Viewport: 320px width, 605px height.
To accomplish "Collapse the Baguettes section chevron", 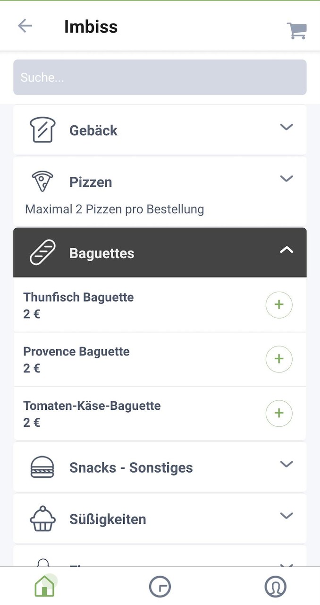I will tap(286, 251).
